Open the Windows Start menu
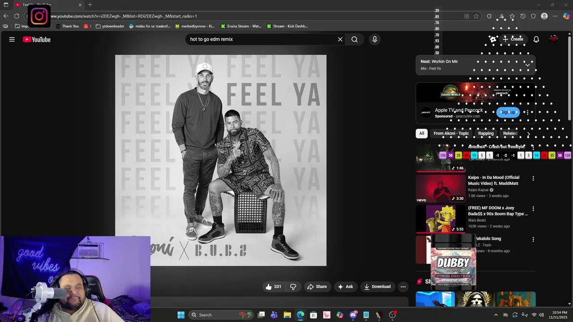Image resolution: width=573 pixels, height=322 pixels. [181, 315]
